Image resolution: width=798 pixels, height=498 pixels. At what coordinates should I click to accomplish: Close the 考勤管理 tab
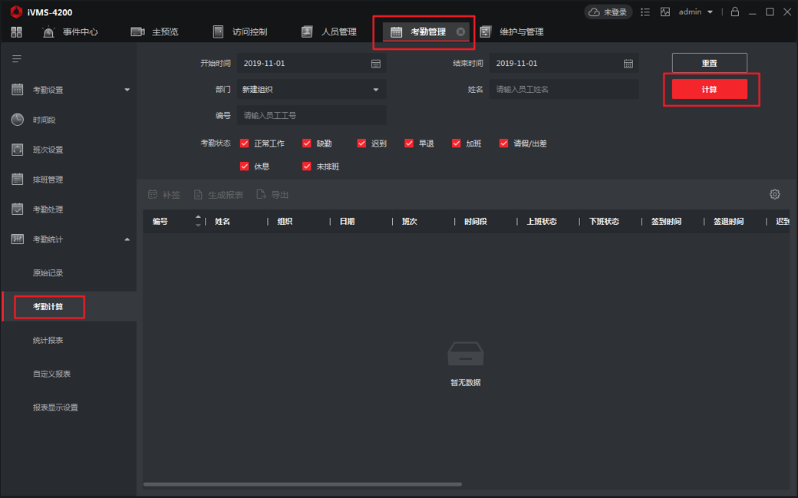(460, 32)
